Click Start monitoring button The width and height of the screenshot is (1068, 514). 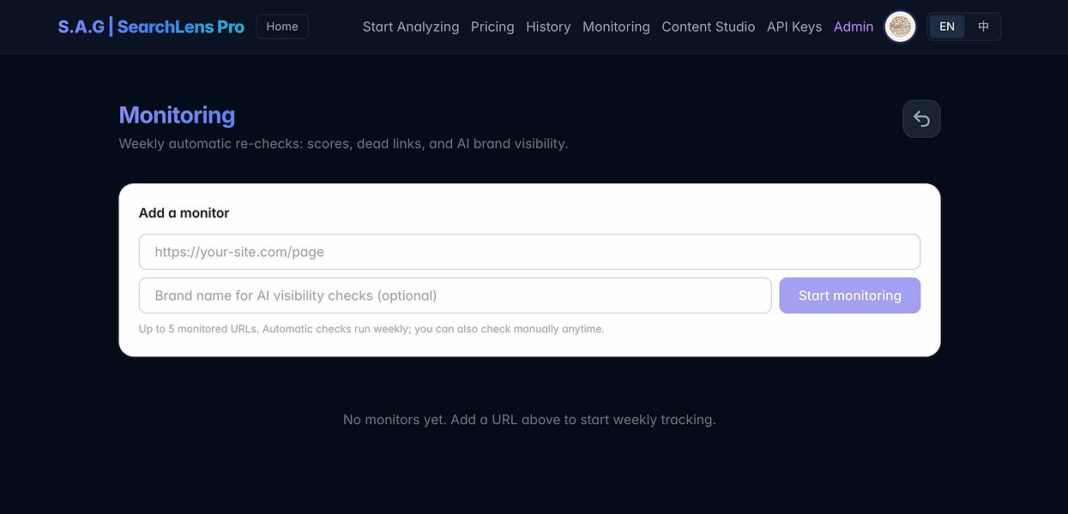(x=850, y=296)
